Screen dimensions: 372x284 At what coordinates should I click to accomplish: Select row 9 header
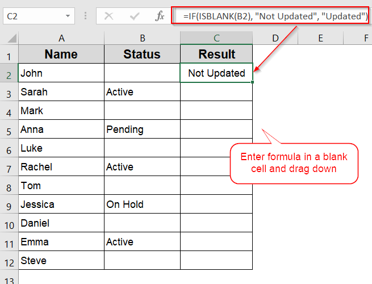coord(9,204)
